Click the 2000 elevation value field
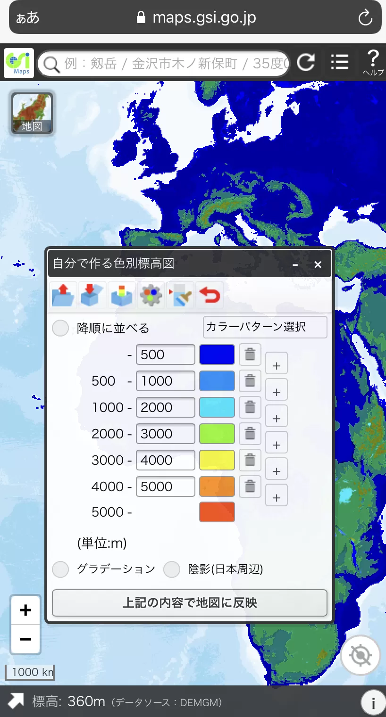The width and height of the screenshot is (386, 717). 165,407
